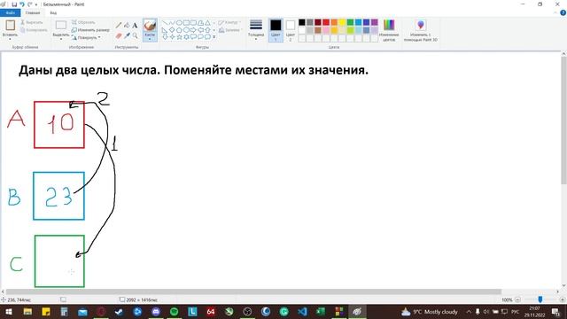Click the Save icon in title bar
567x319 pixels.
pyautogui.click(x=14, y=4)
